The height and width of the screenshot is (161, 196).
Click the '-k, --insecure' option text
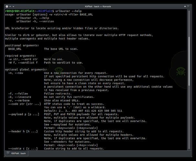(x=20, y=97)
